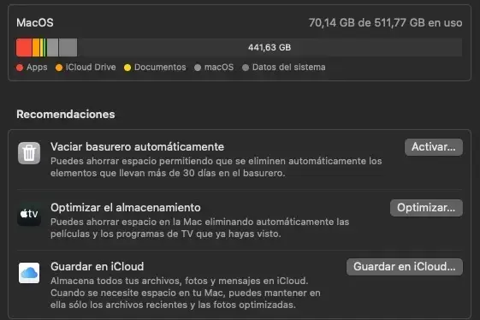Click the red Apps segment in storage bar
Screen dimensions: 480x320
(24, 47)
